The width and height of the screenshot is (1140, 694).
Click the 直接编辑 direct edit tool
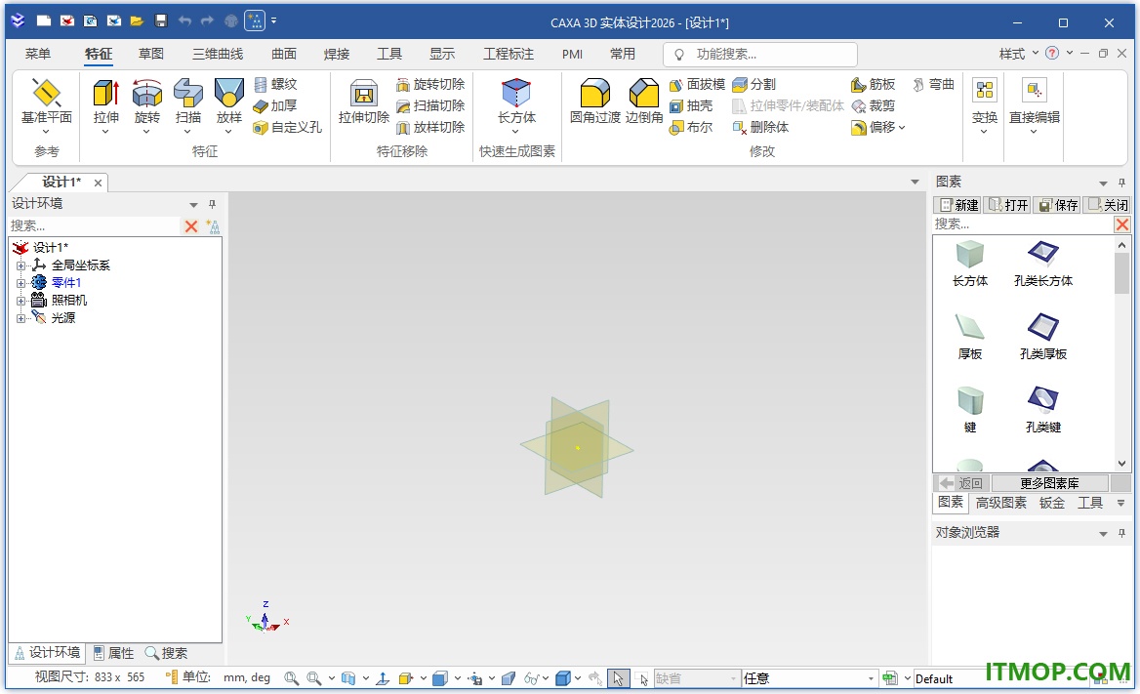(1034, 106)
